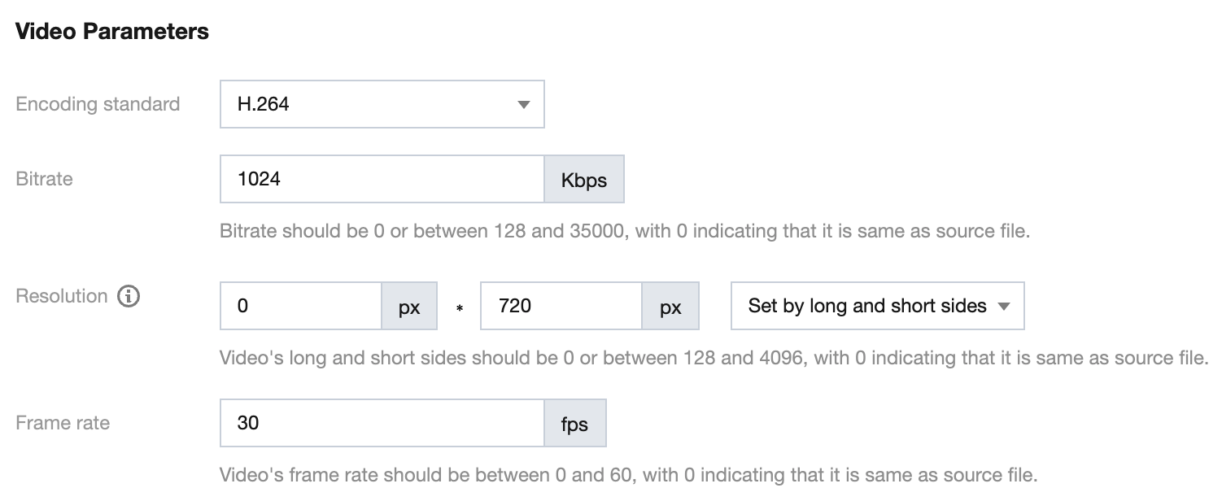Screen dimensions: 1222x501
Task: Focus the resolution field containing 0
Action: [x=301, y=306]
